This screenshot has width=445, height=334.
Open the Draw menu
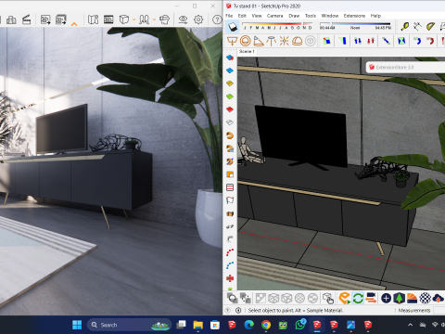coord(294,16)
